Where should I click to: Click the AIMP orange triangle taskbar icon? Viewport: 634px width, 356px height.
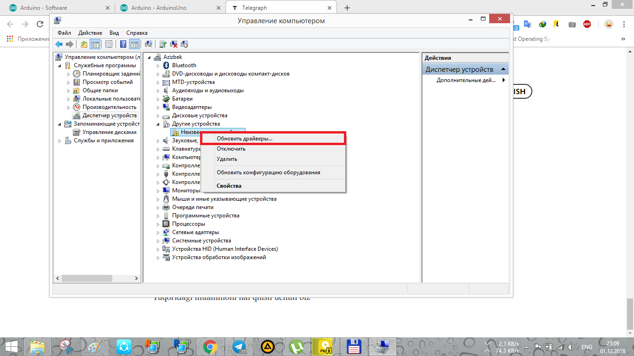click(267, 346)
